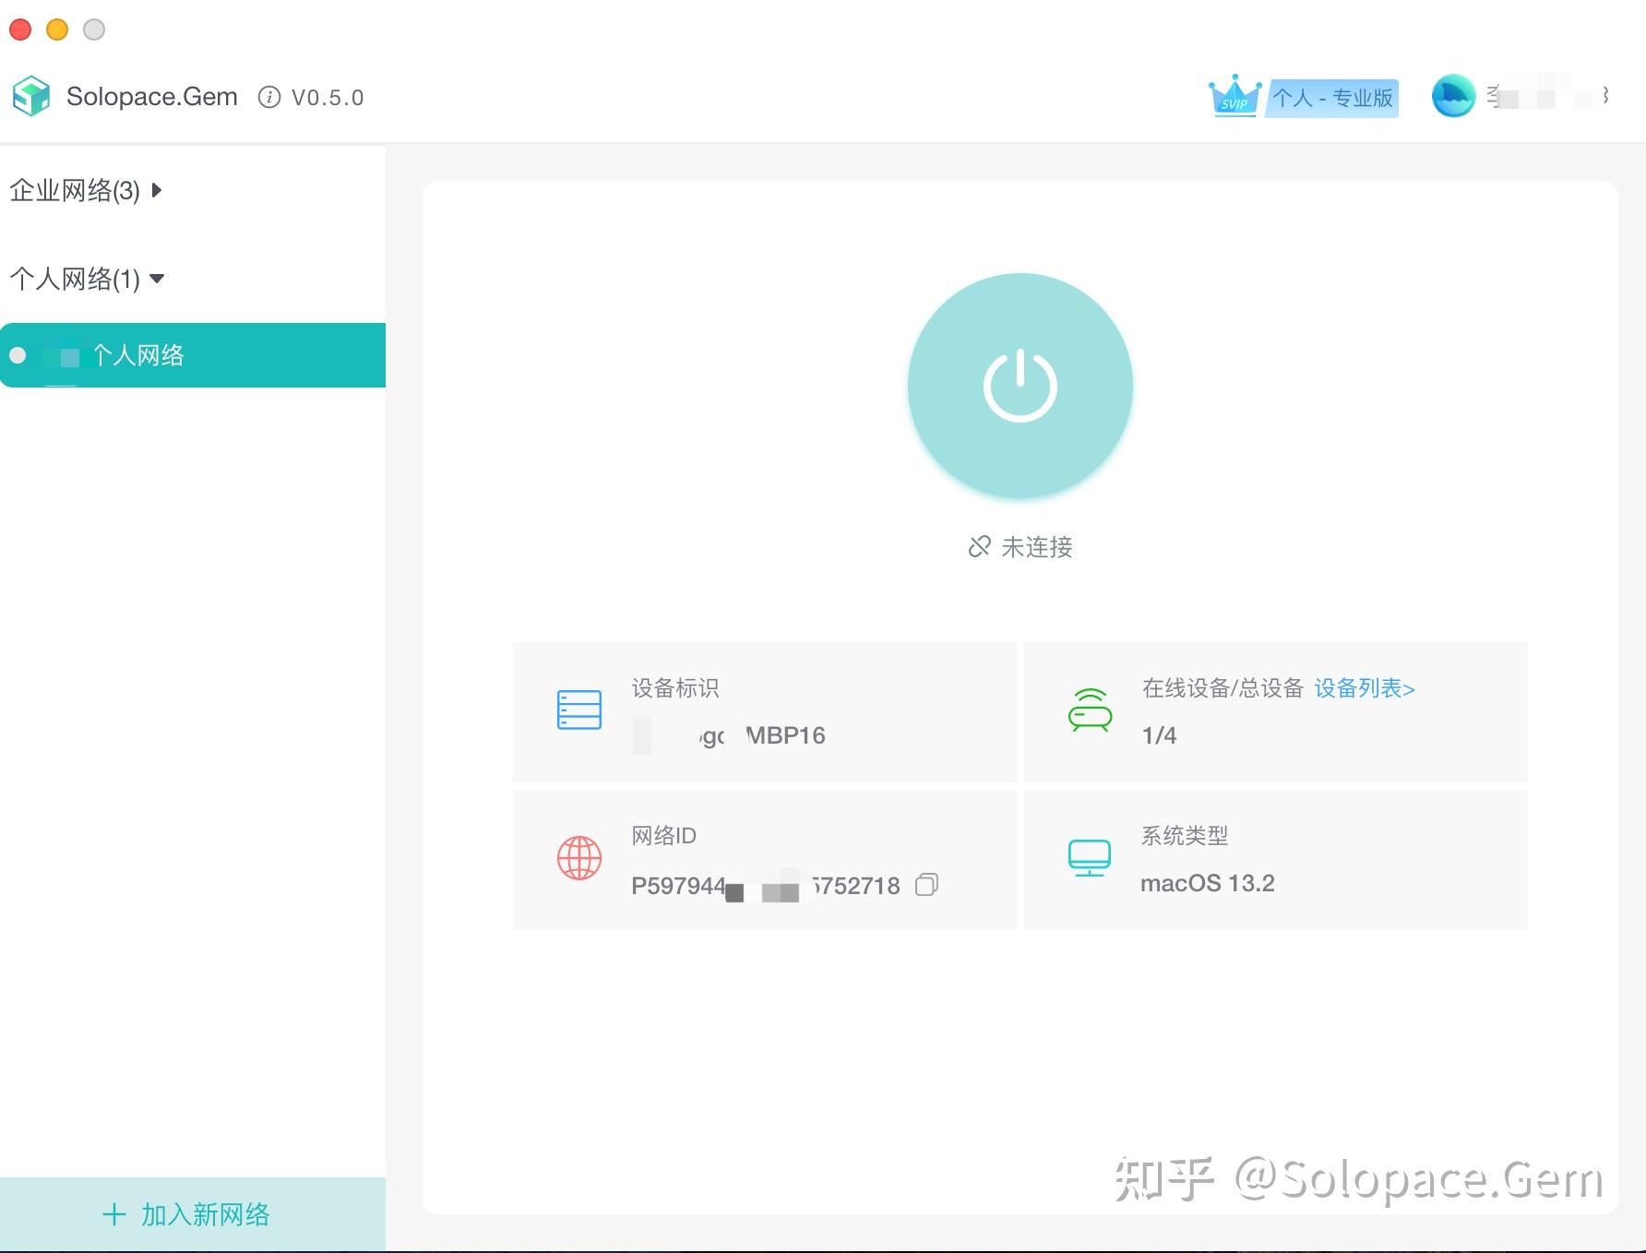Click the 1/4 online device count

[x=1159, y=735]
